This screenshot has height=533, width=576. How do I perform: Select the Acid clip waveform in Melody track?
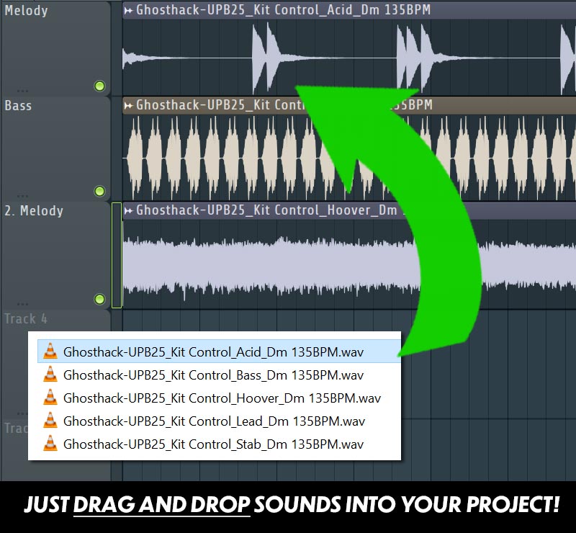[349, 58]
